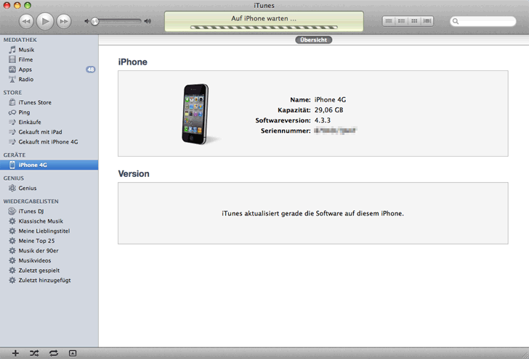
Task: Click the radio tower icon beside Radio
Action: pos(12,80)
